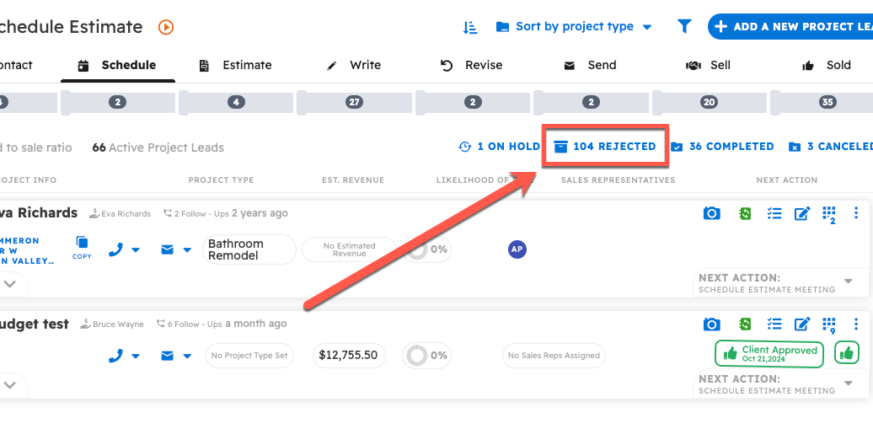The image size is (873, 445).
Task: Expand phone options for Eva Richards
Action: point(136,250)
